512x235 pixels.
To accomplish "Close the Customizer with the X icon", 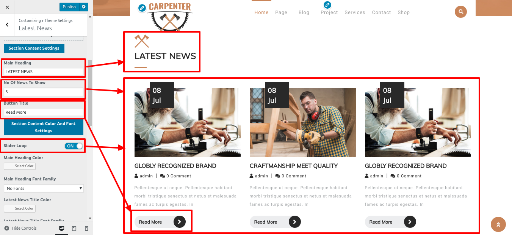I will point(7,7).
